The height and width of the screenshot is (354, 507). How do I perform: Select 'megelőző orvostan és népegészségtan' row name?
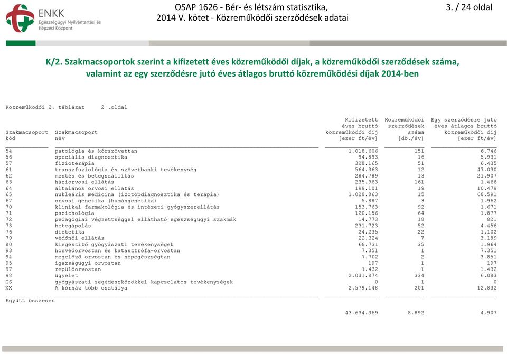(112, 257)
